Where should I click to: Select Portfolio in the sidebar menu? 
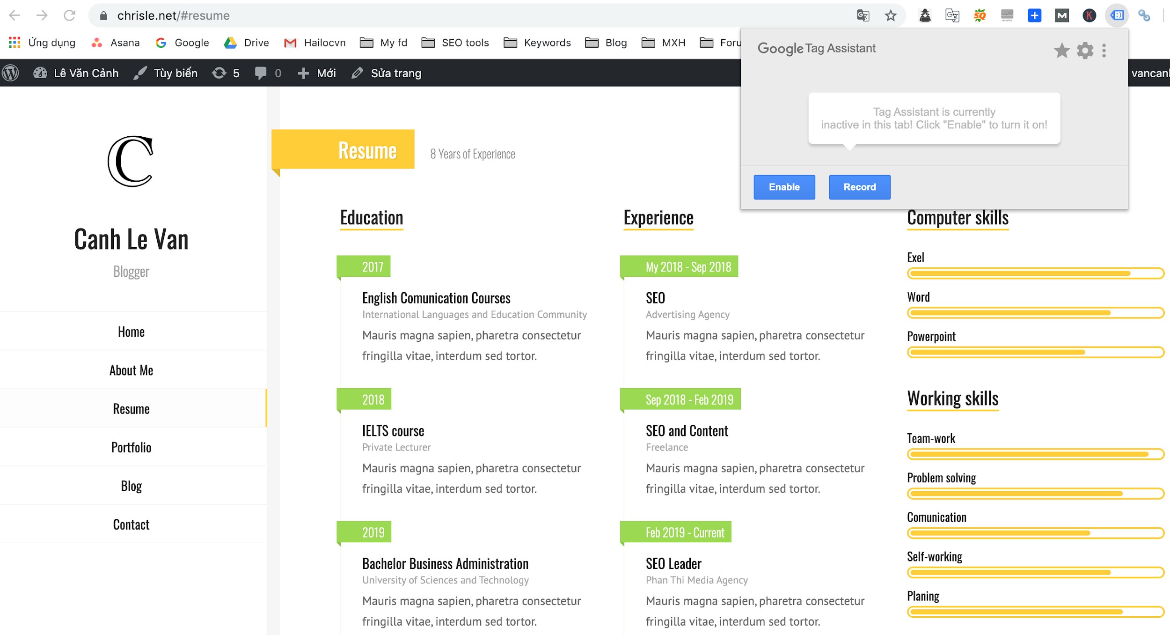click(x=131, y=447)
